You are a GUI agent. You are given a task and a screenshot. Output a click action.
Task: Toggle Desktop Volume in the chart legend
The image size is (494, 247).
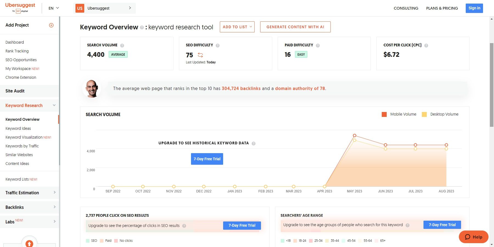440,114
